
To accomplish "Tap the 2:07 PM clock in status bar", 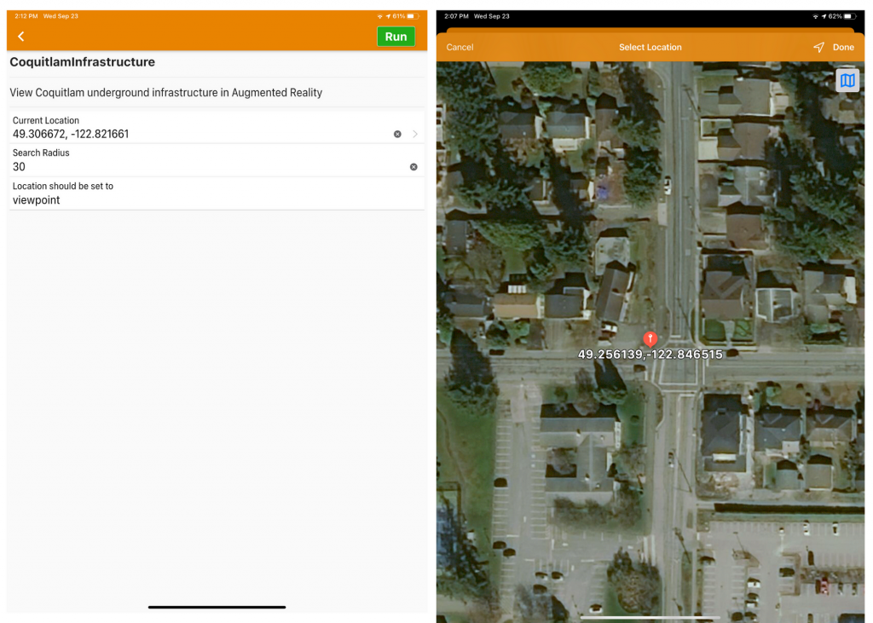I will [x=457, y=16].
